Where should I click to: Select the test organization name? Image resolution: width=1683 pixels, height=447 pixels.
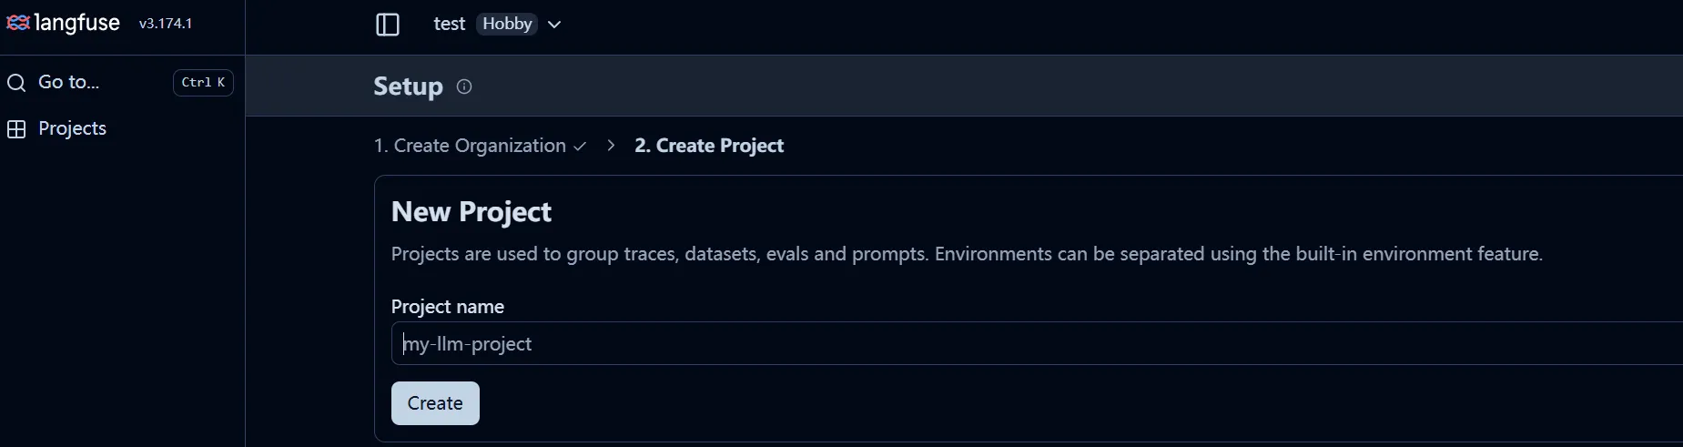[x=450, y=25]
